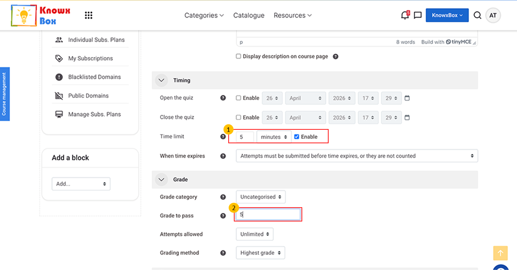
Task: Enable the Open the quiz date checkbox
Action: (238, 98)
